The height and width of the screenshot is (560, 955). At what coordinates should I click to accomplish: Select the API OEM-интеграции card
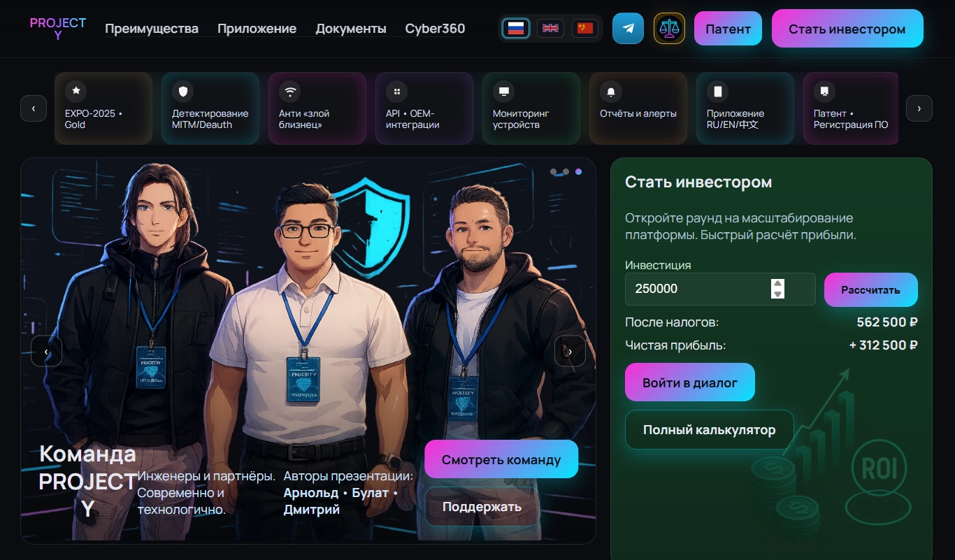pyautogui.click(x=424, y=108)
